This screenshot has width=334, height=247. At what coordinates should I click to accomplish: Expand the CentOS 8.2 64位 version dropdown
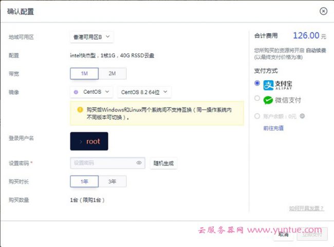(144, 92)
